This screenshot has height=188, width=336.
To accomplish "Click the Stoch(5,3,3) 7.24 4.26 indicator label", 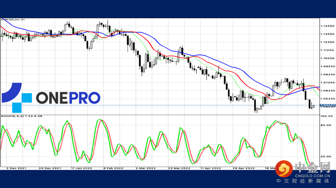I will [x=22, y=116].
